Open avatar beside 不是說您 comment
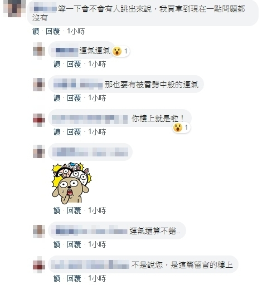277x285 pixels. (39, 265)
